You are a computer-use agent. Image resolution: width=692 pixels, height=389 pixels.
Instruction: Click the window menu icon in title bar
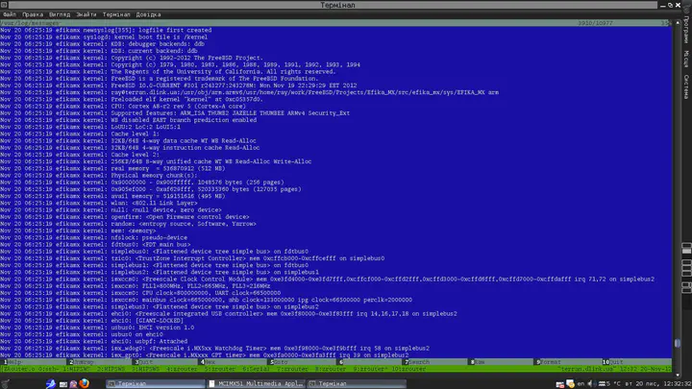(x=7, y=5)
